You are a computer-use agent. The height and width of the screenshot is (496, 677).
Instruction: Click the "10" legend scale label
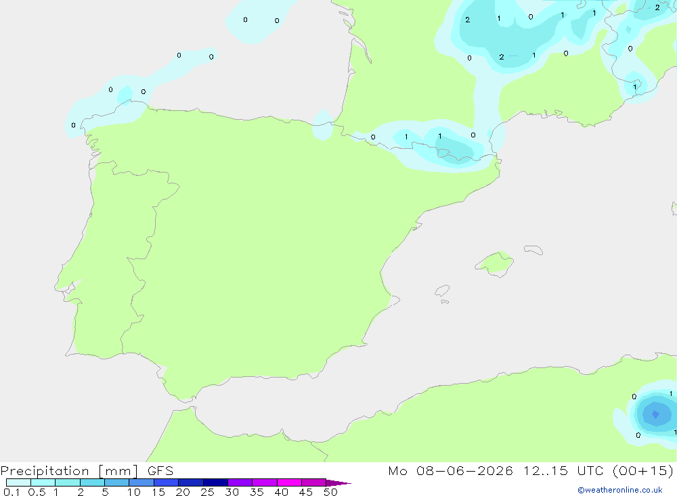[x=134, y=492]
